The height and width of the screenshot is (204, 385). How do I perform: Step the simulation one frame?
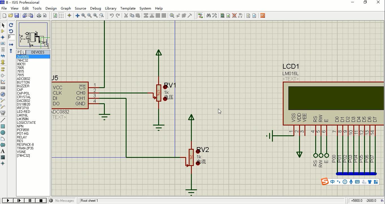tap(19, 201)
